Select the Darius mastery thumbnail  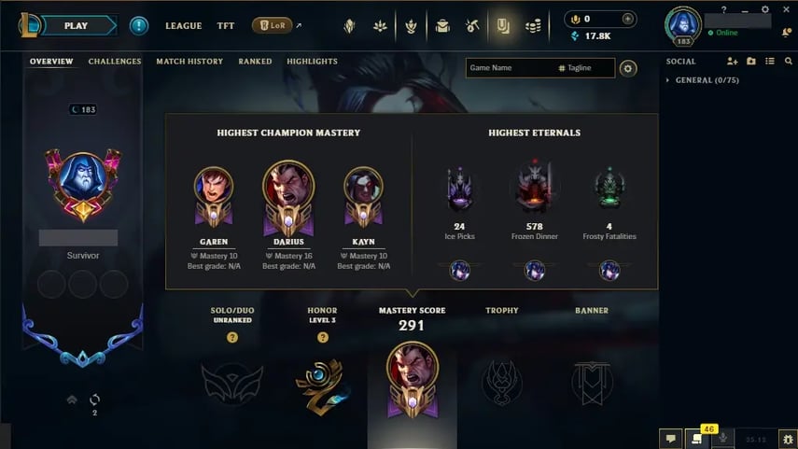pos(288,199)
